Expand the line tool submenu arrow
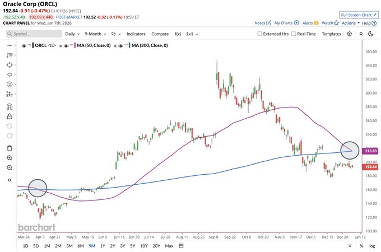Viewport: 381px width, 252px height. pyautogui.click(x=15, y=45)
